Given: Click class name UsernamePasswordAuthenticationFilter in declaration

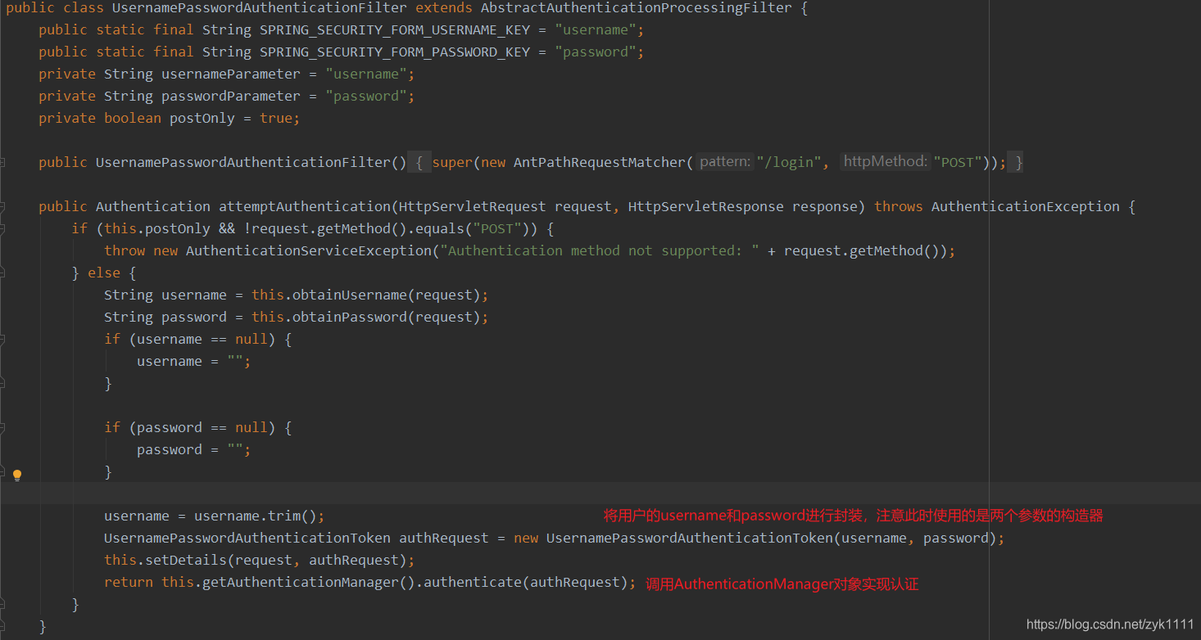Looking at the screenshot, I should (259, 7).
